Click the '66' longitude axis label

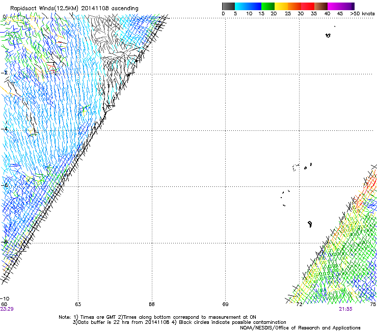click(151, 305)
